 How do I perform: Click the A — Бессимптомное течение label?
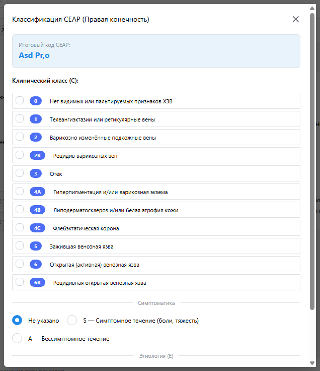click(x=69, y=339)
